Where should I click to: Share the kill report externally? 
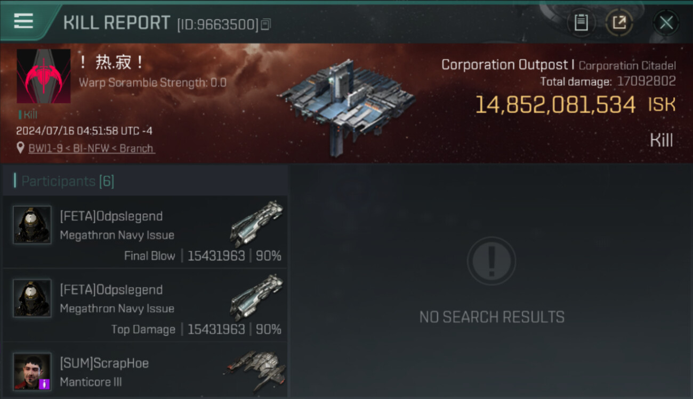point(619,22)
